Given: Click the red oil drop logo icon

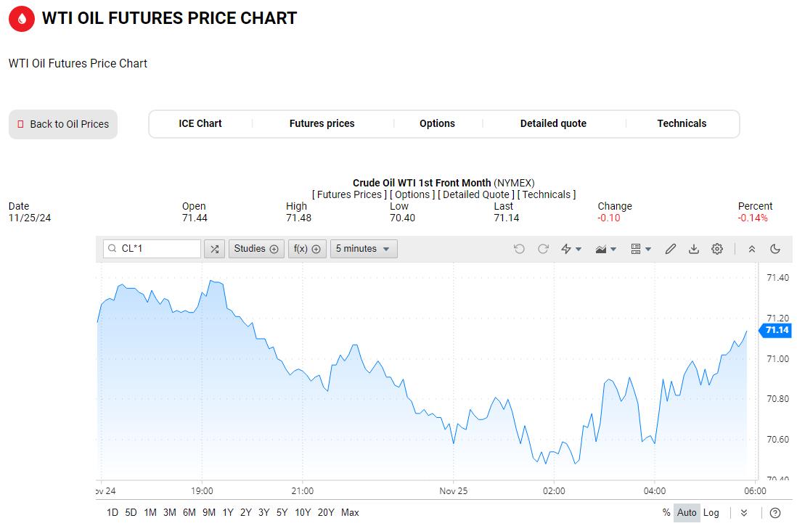Looking at the screenshot, I should pos(22,19).
